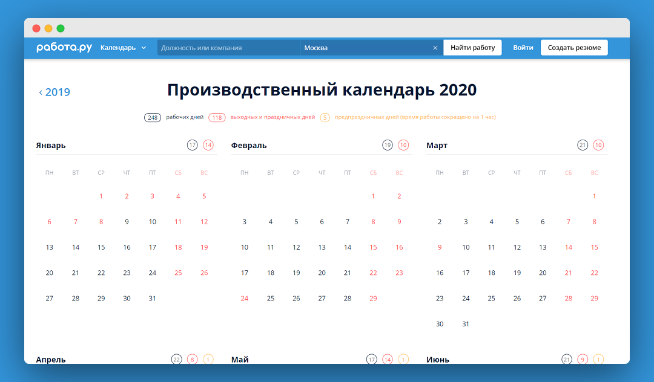Click January's 17 working days circle
Screen dimensions: 654x382
(x=193, y=145)
